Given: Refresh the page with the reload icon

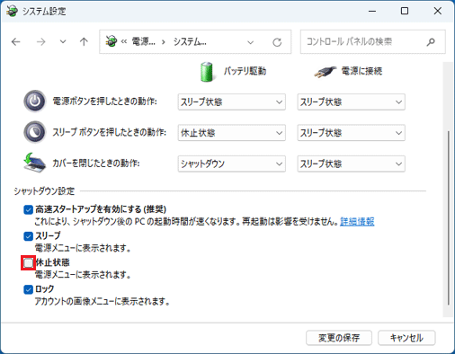Looking at the screenshot, I should click(x=277, y=42).
